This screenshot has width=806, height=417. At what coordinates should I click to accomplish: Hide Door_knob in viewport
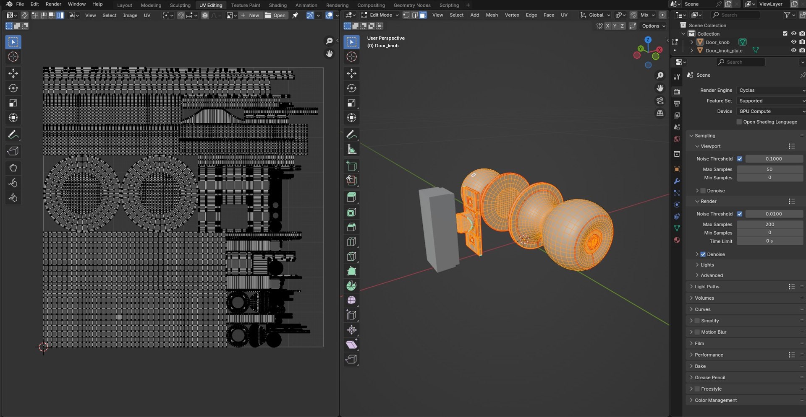coord(793,42)
